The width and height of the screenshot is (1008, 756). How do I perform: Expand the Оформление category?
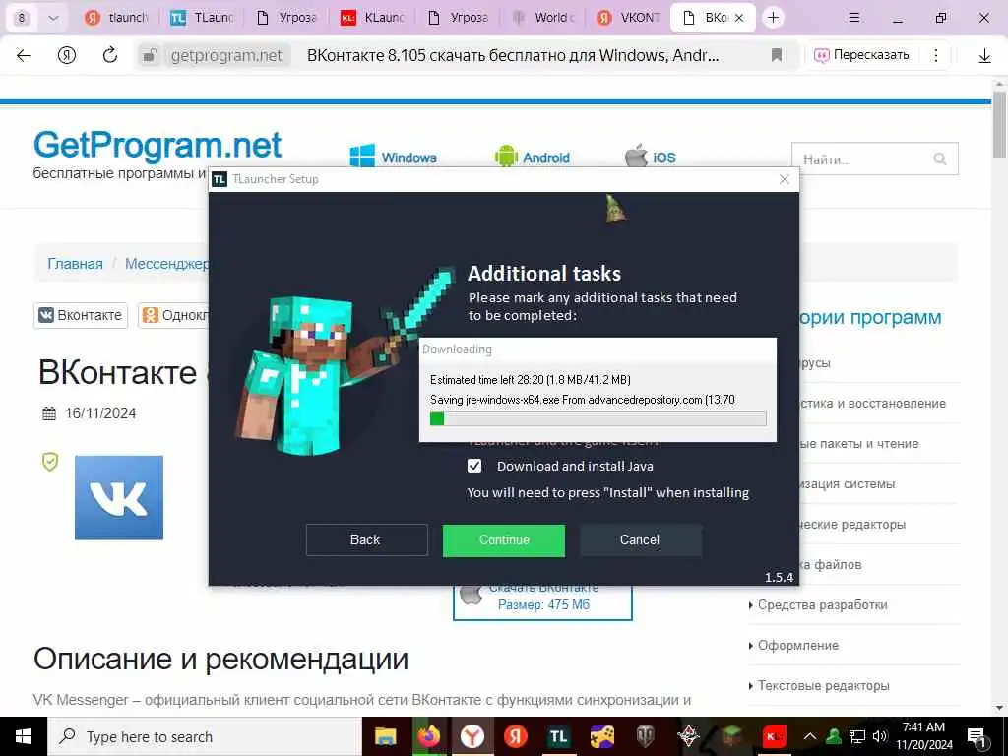(x=797, y=646)
